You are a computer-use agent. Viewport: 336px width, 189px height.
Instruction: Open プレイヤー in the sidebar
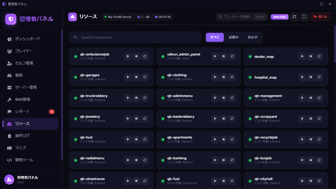point(31,51)
